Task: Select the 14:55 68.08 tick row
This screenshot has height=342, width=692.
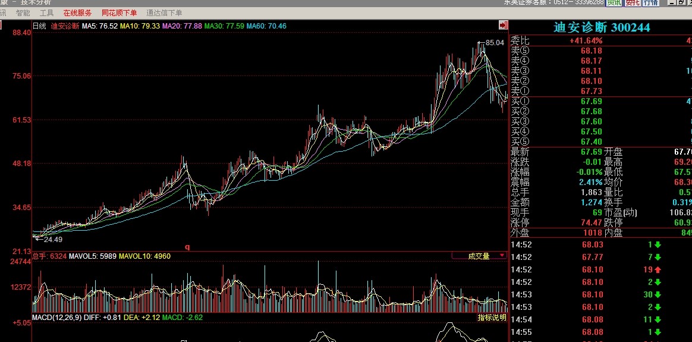Action: coord(601,332)
